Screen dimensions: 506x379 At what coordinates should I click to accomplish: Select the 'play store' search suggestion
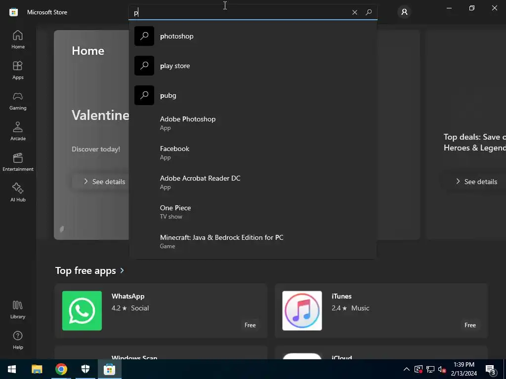coord(253,66)
